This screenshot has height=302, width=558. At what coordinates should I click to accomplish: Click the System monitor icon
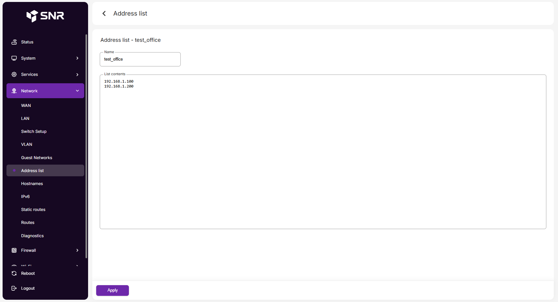[14, 58]
